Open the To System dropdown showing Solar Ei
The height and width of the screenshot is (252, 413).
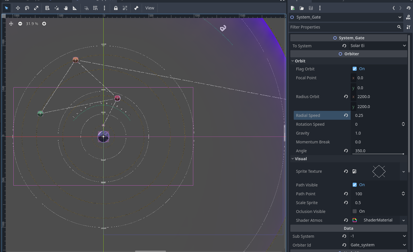point(378,46)
